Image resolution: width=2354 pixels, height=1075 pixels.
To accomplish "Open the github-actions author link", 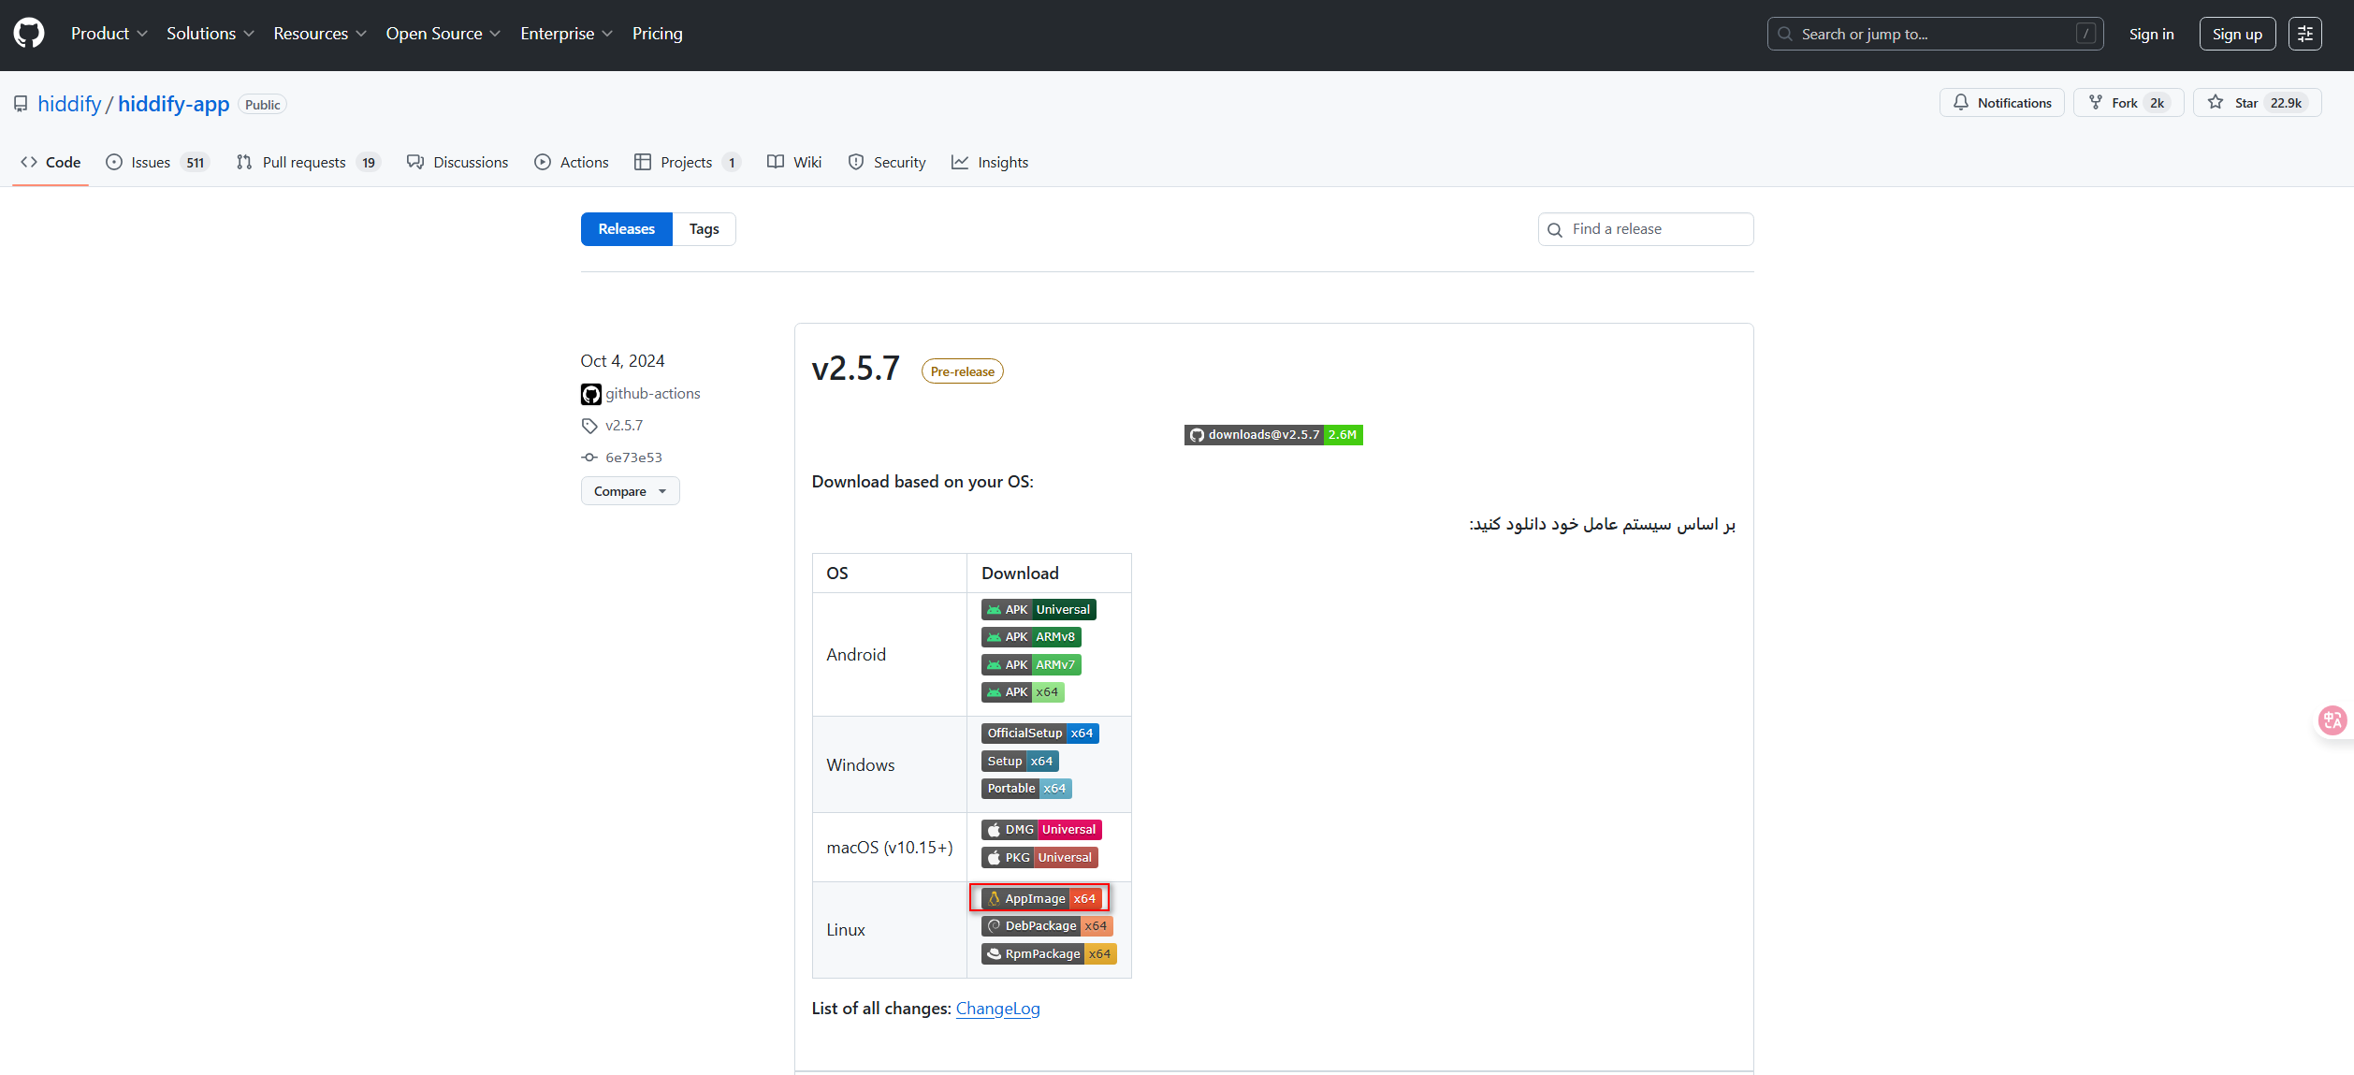I will [653, 394].
